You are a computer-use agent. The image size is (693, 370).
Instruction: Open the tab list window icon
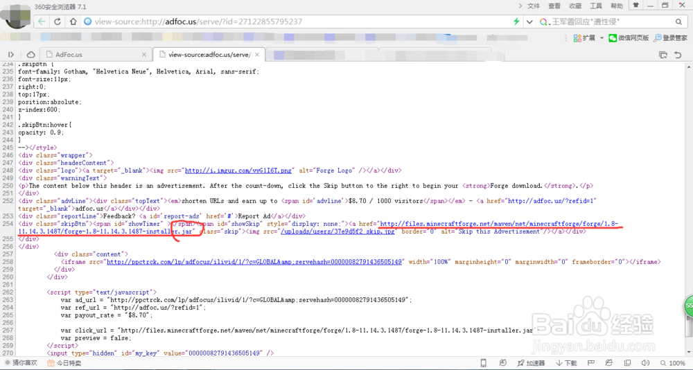(663, 54)
